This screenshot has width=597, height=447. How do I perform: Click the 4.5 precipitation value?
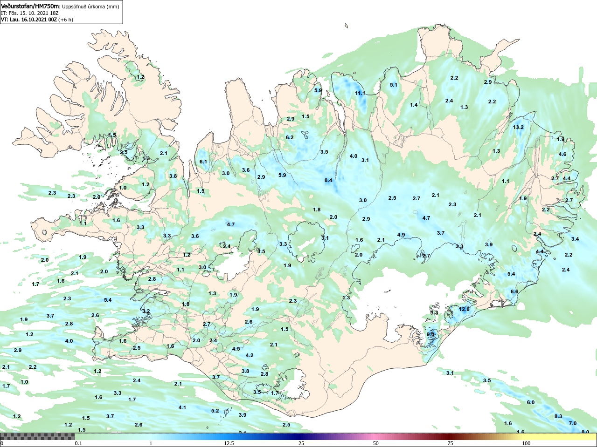click(236, 349)
